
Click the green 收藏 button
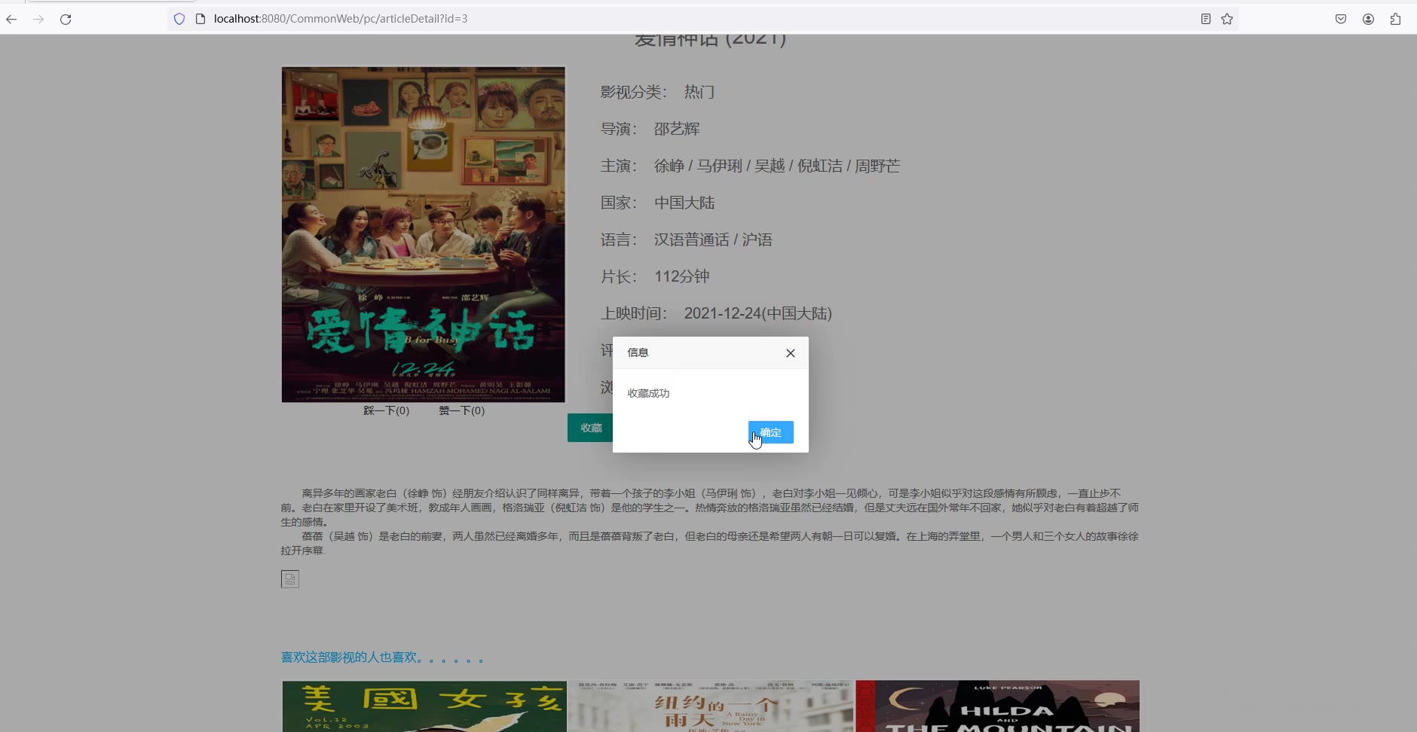[x=591, y=428]
